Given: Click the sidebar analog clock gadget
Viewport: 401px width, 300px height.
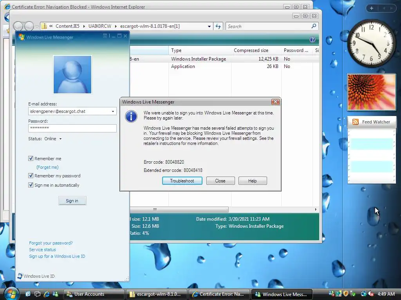Looking at the screenshot, I should pyautogui.click(x=371, y=43).
